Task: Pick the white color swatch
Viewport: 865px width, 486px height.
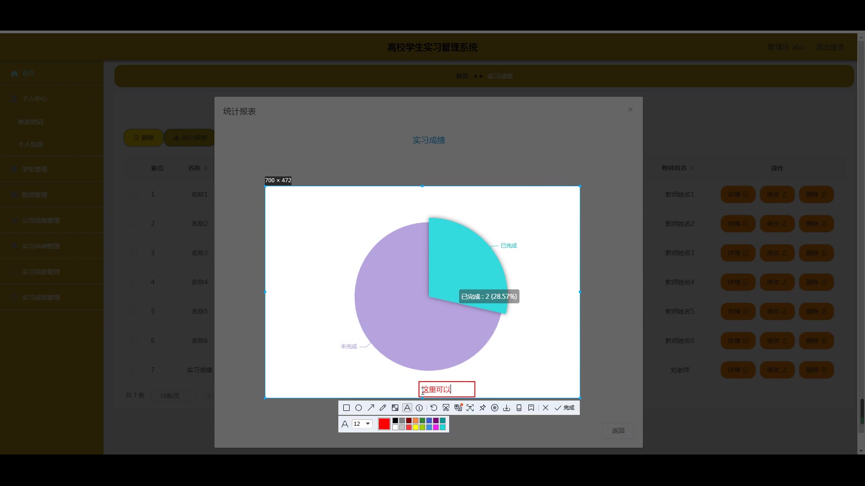Action: (x=395, y=427)
